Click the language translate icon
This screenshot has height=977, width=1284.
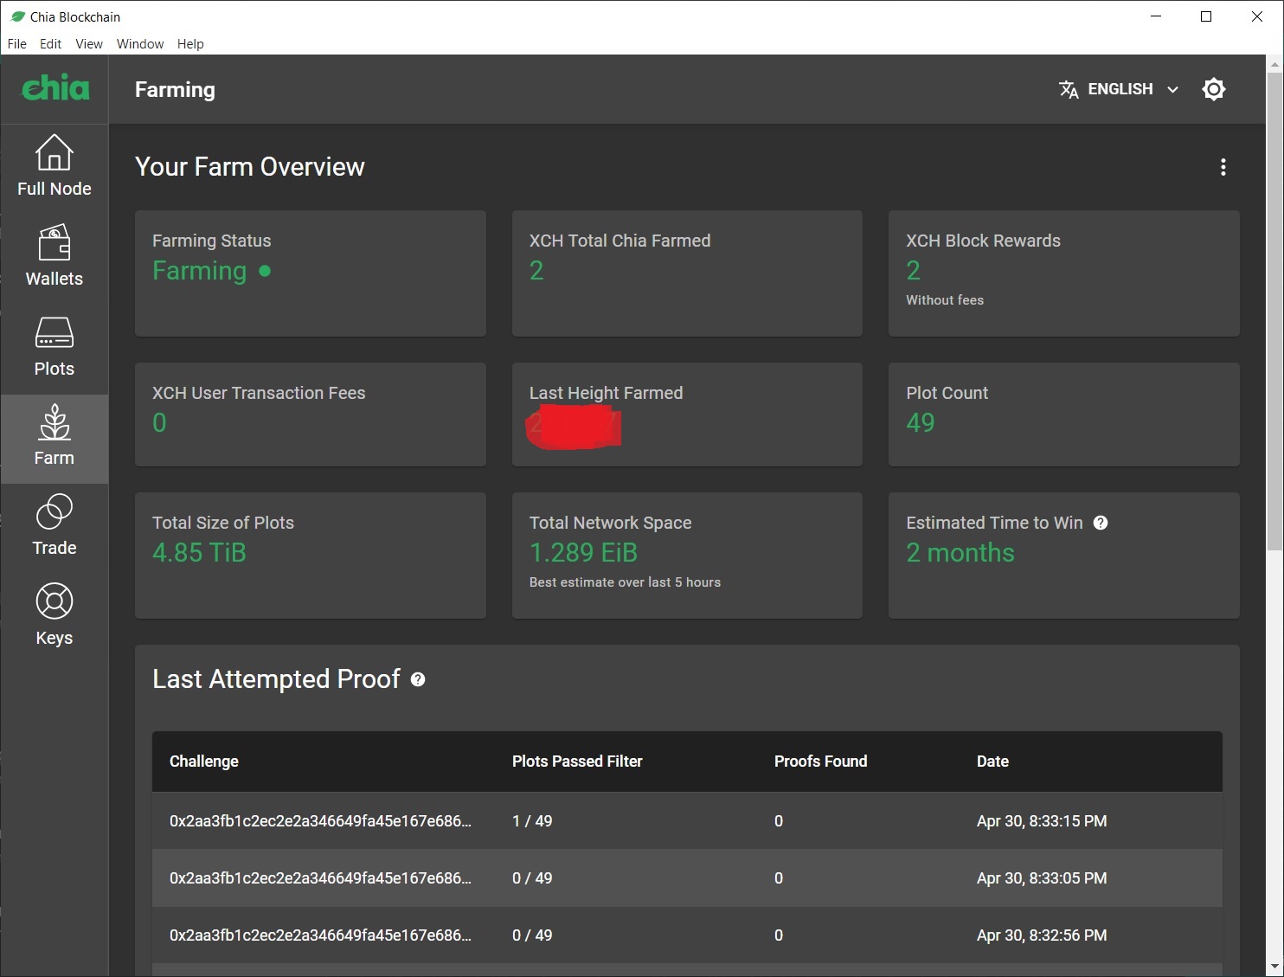coord(1069,89)
